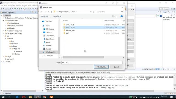Open the Edit menu in Eclipse
The height and width of the screenshot is (99, 176).
click(x=5, y=5)
